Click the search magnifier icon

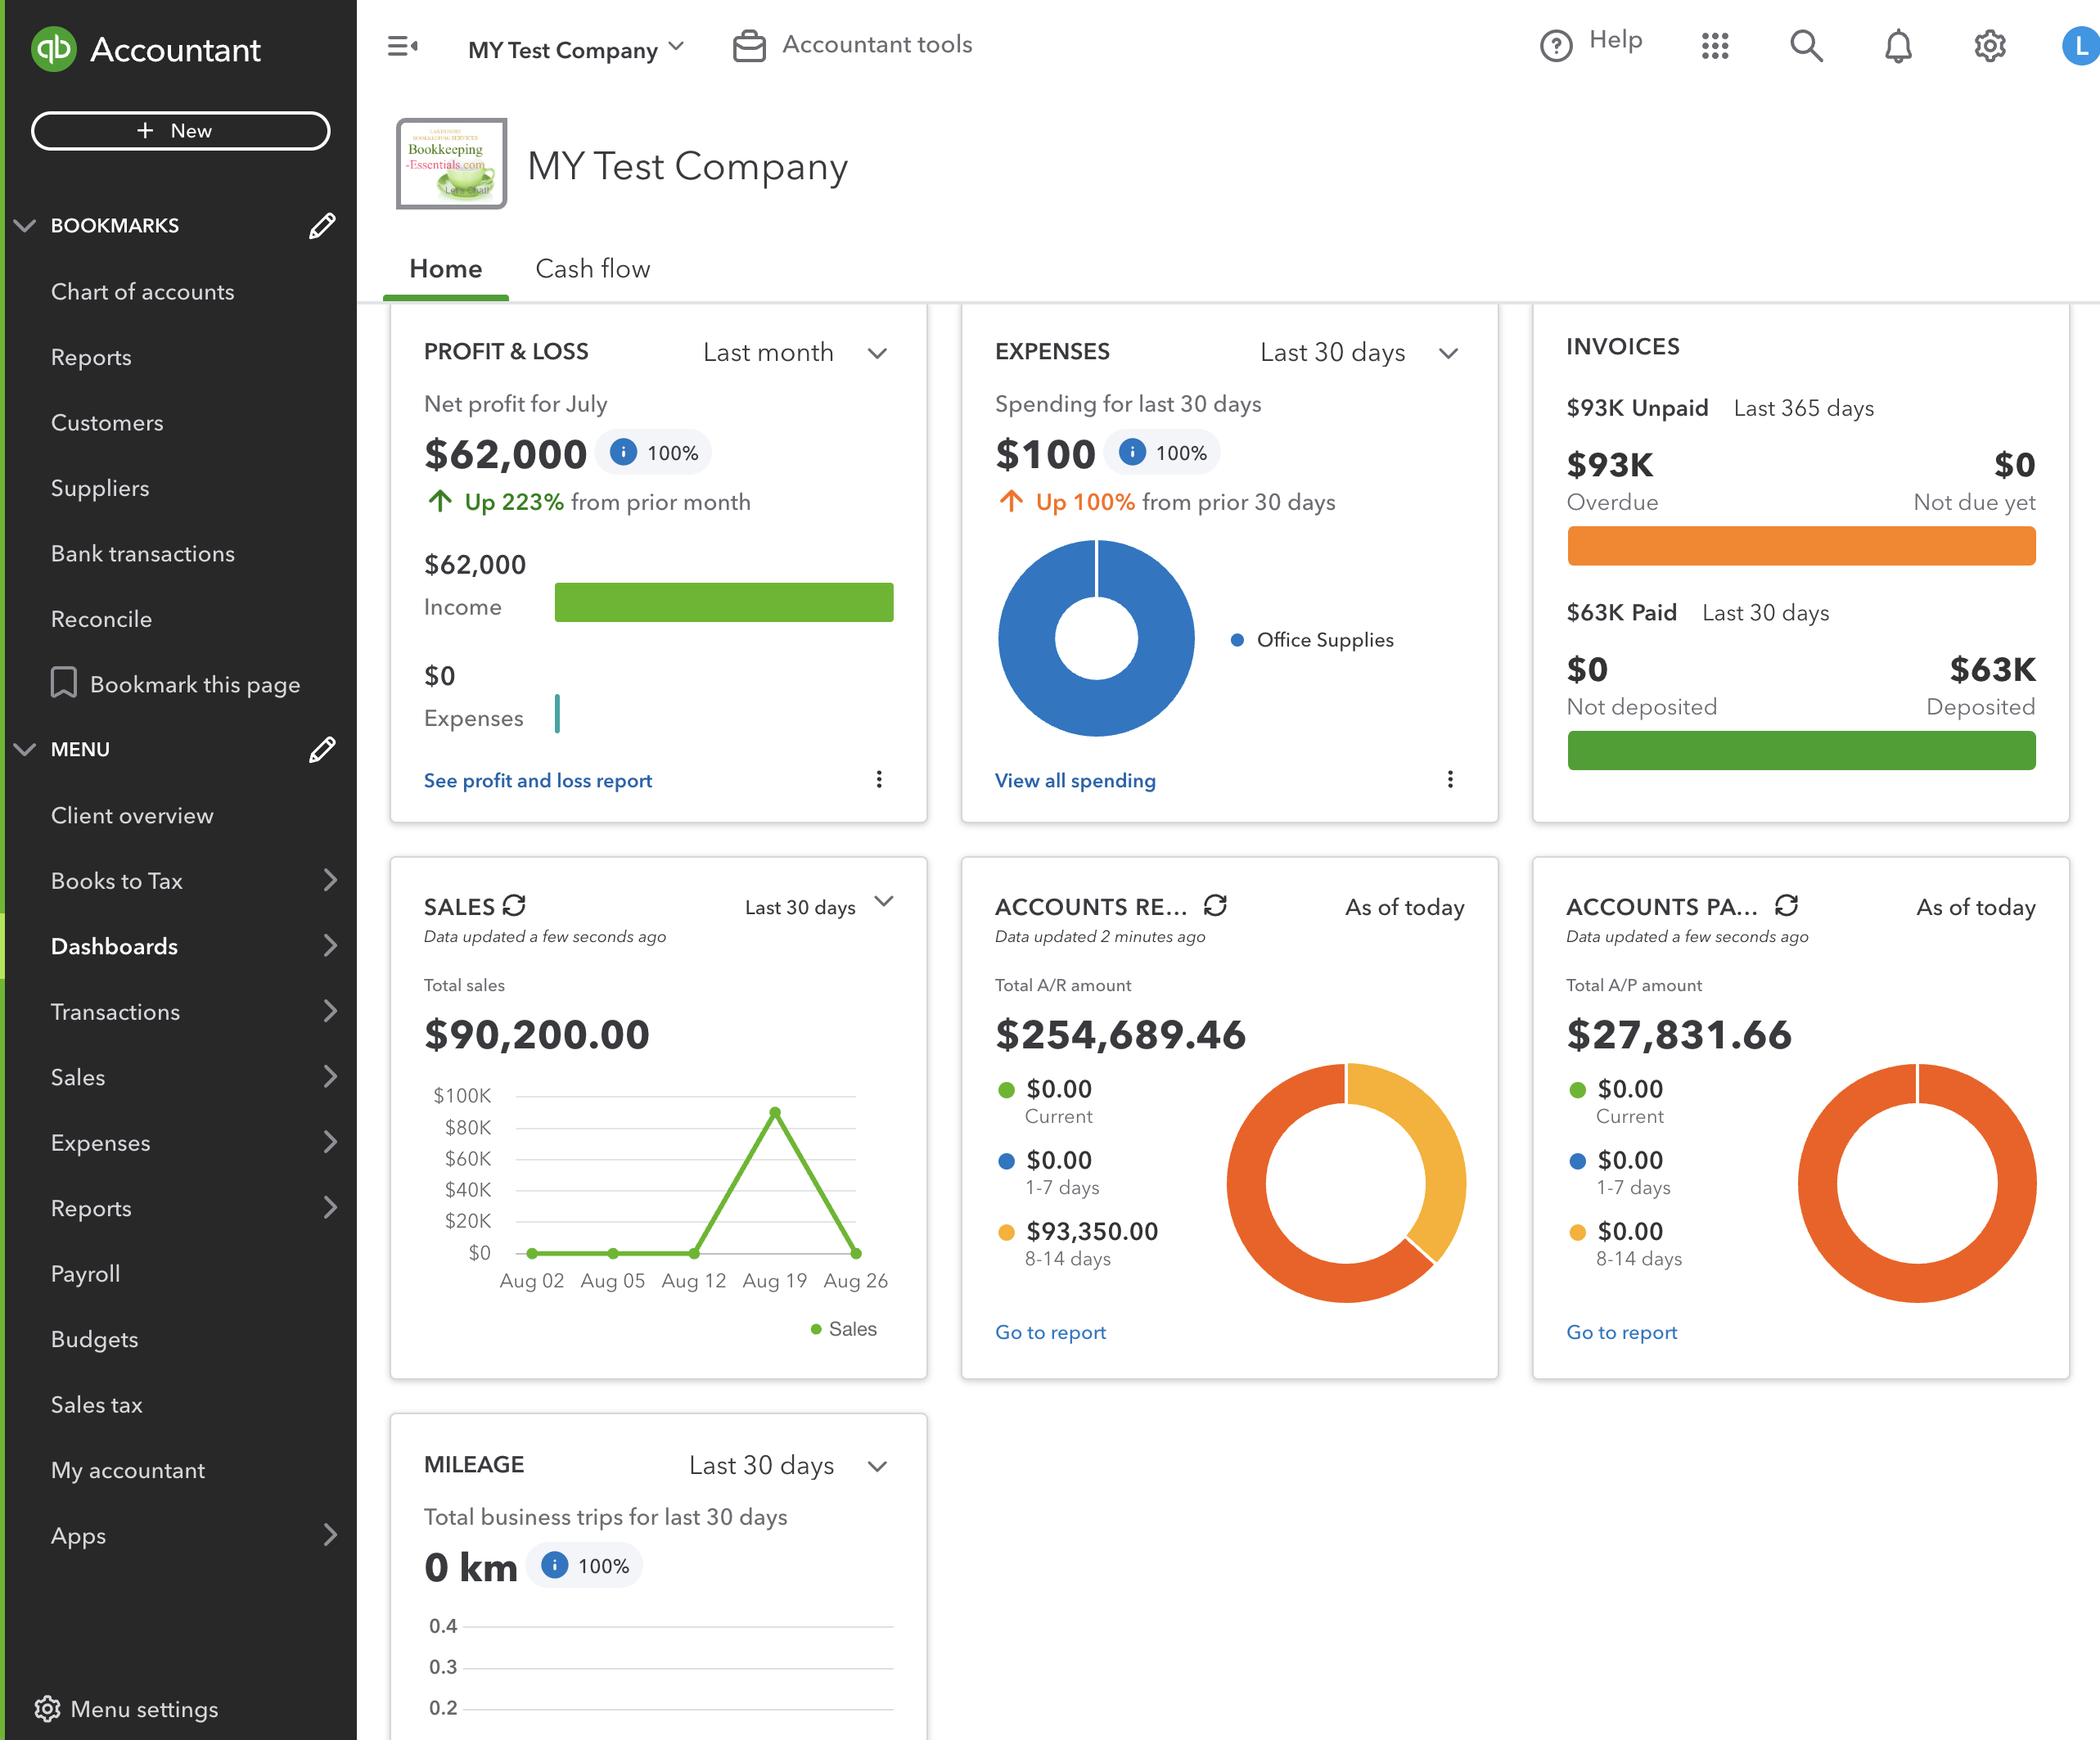pyautogui.click(x=1806, y=46)
